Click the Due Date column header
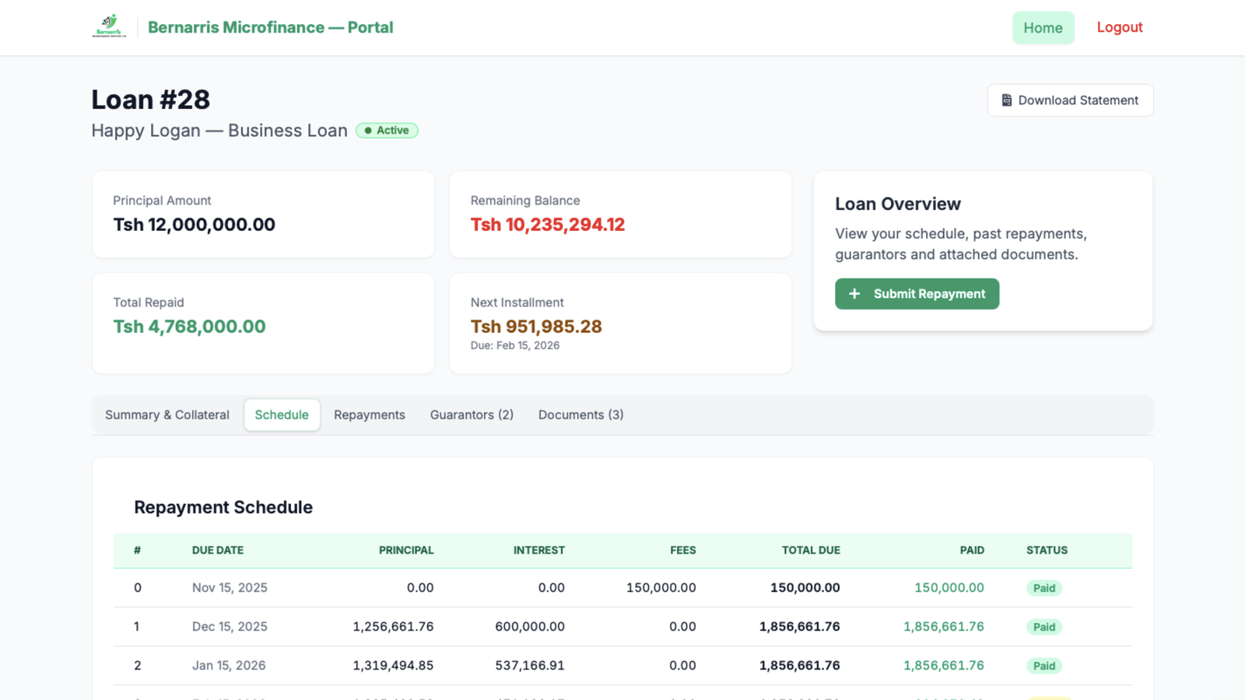This screenshot has width=1245, height=700. (x=218, y=550)
